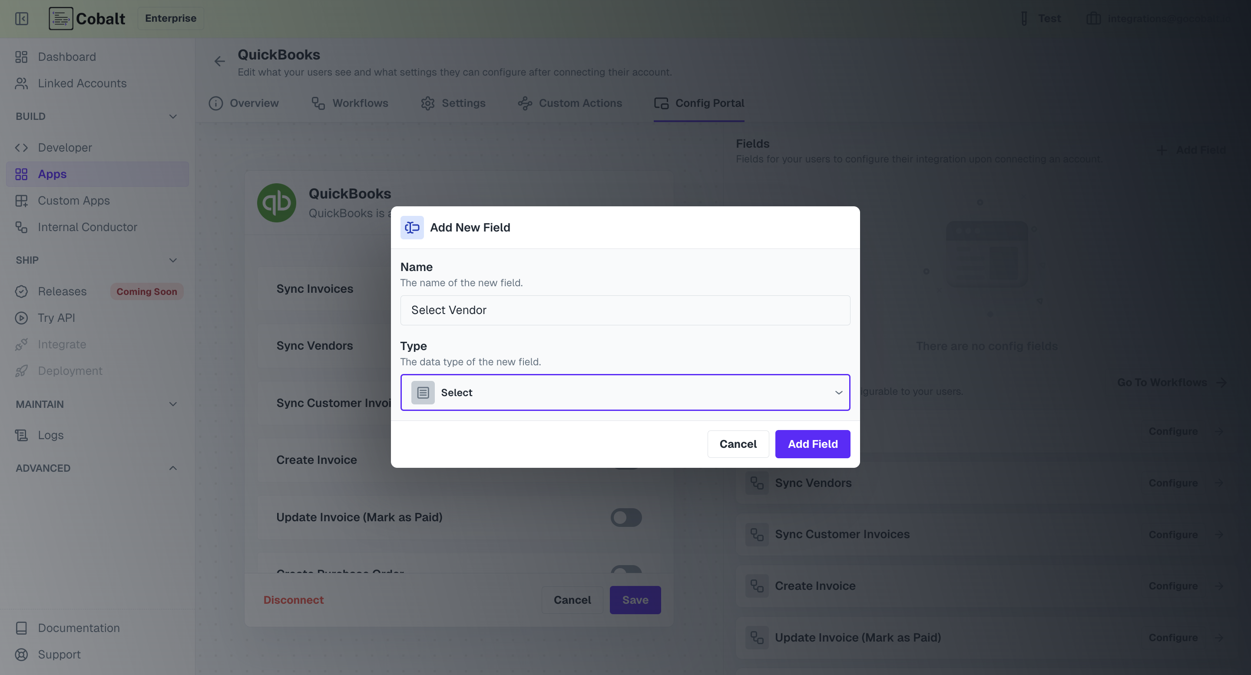Expand the ADVANCED section chevron
This screenshot has height=675, width=1251.
pos(173,468)
